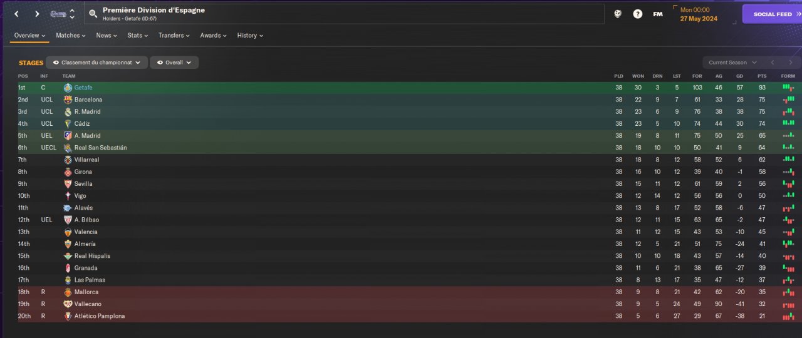Viewport: 802px width, 338px height.
Task: Go to previous season arrow
Action: pyautogui.click(x=773, y=63)
